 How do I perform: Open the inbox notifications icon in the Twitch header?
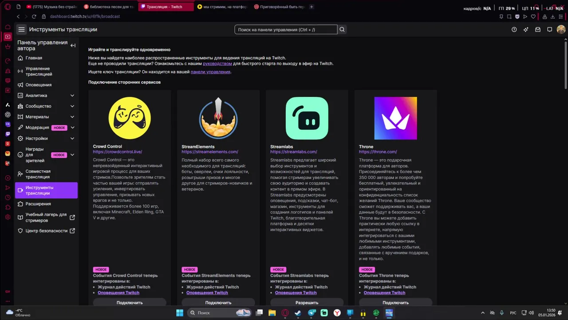click(538, 29)
